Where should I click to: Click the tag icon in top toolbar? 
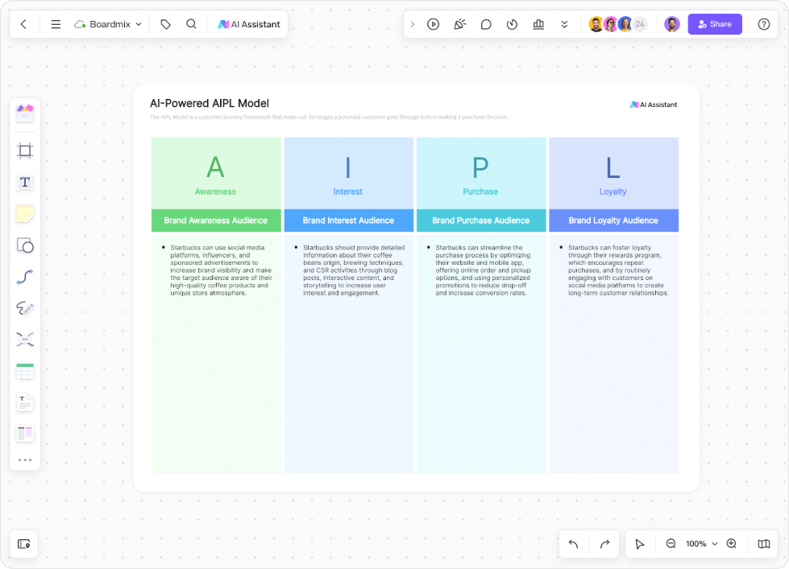(165, 24)
